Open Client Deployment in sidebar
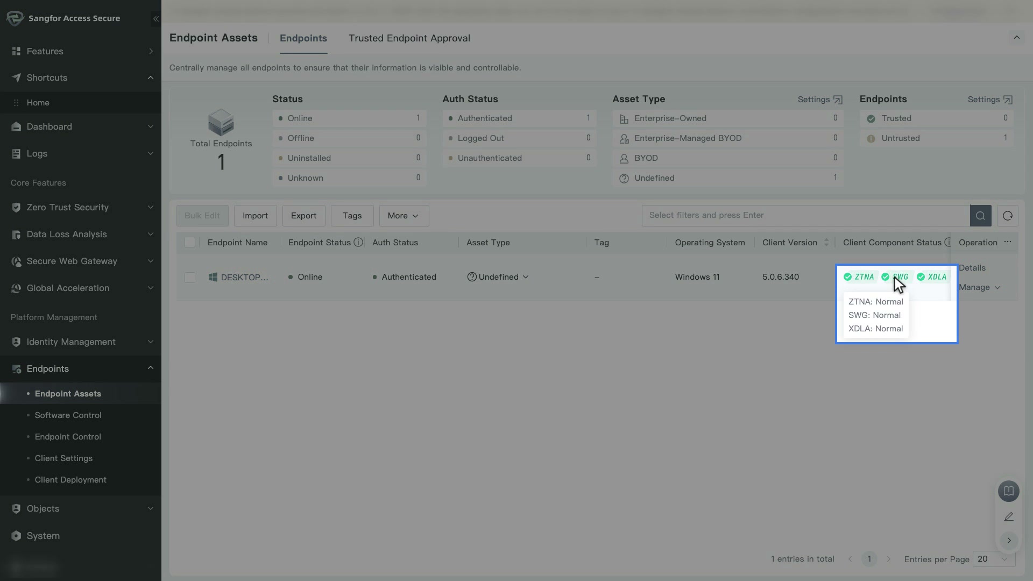Viewport: 1033px width, 581px height. pos(70,480)
